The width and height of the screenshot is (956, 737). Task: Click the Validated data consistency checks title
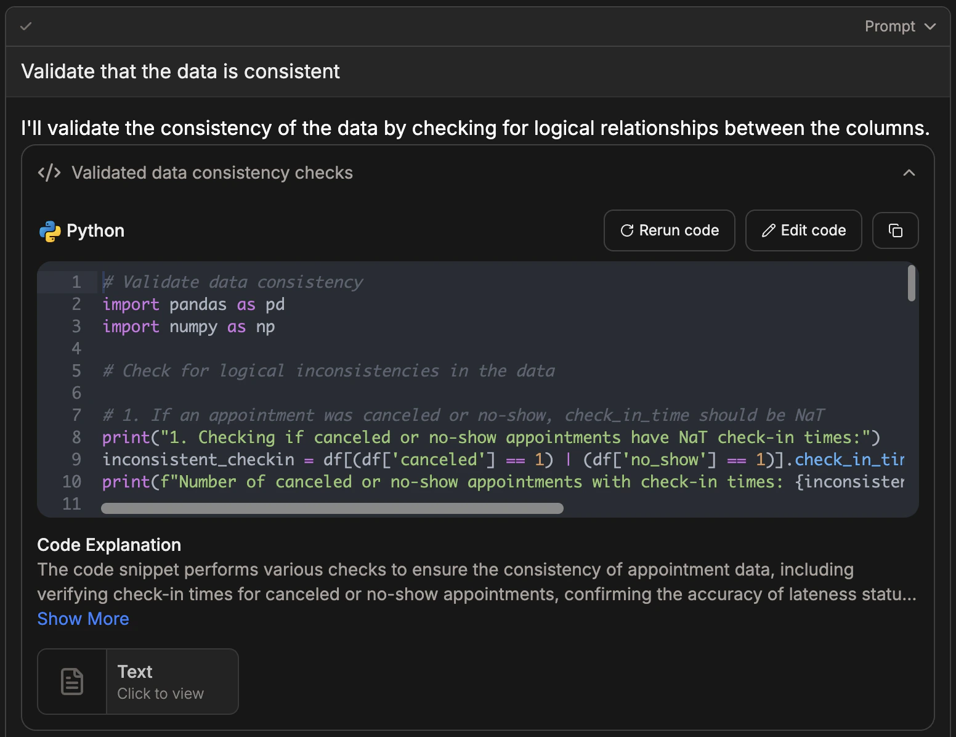point(212,173)
